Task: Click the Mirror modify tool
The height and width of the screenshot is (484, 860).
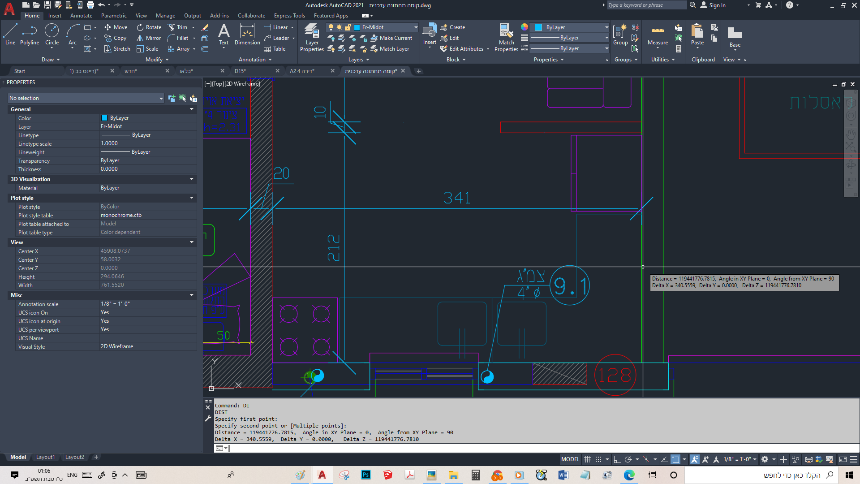Action: 149,38
